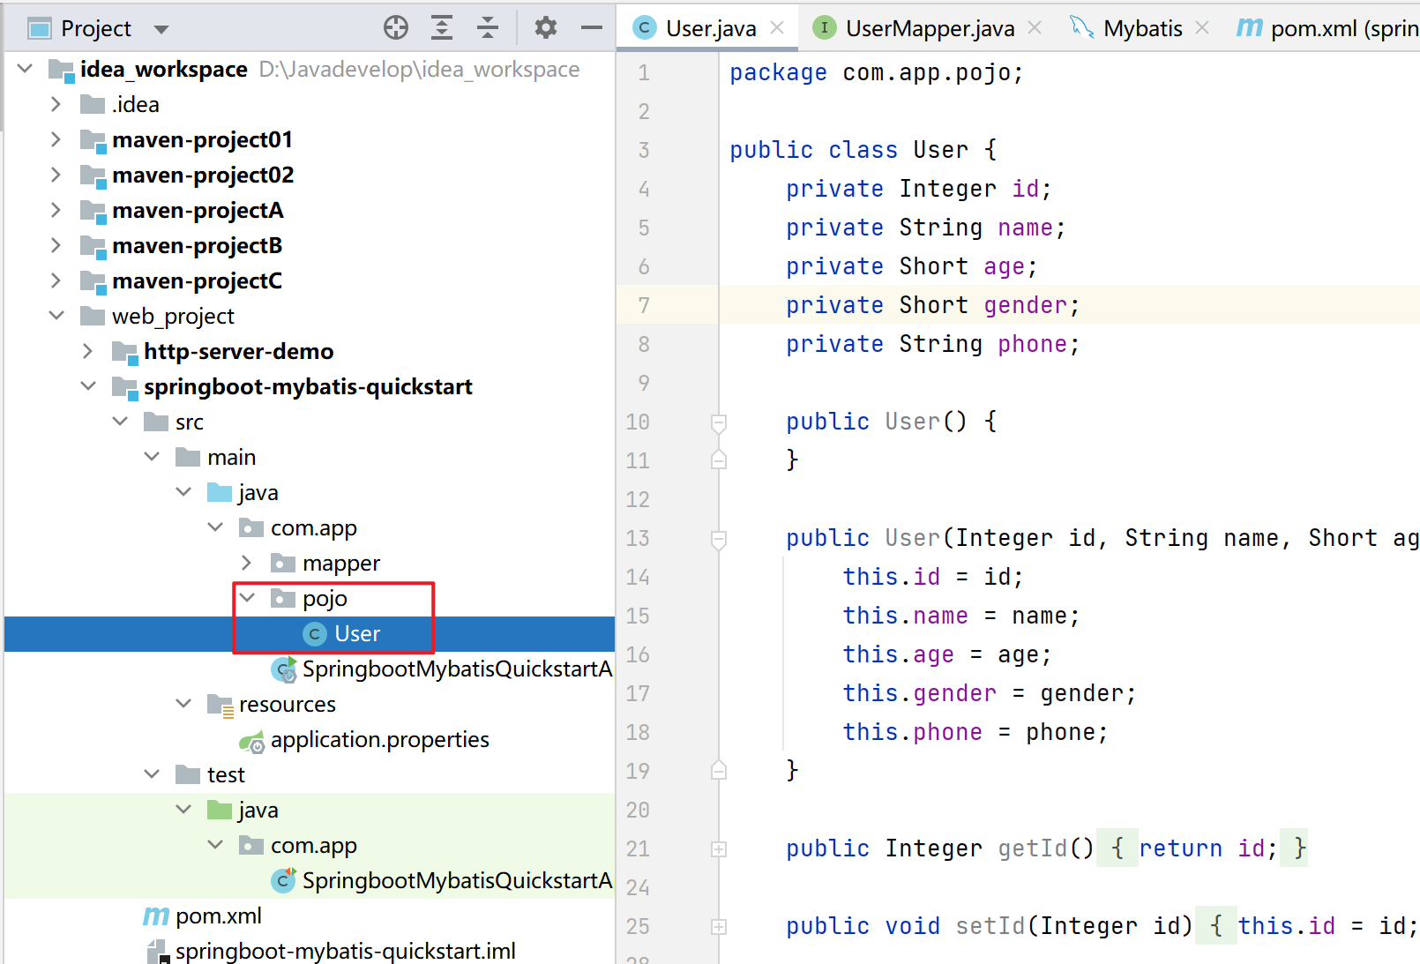
Task: Expand the folded getId method at line 21
Action: click(719, 849)
